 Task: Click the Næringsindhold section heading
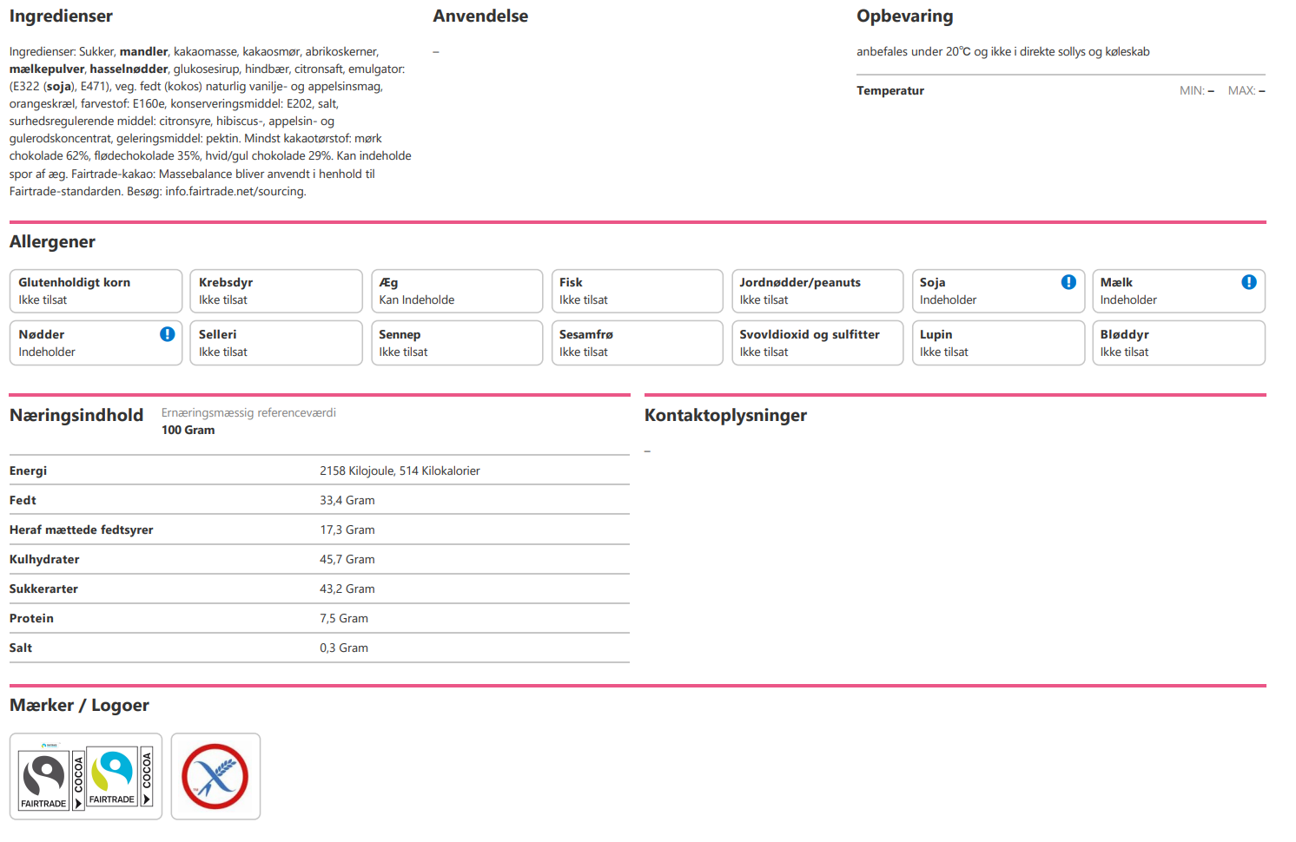[76, 416]
